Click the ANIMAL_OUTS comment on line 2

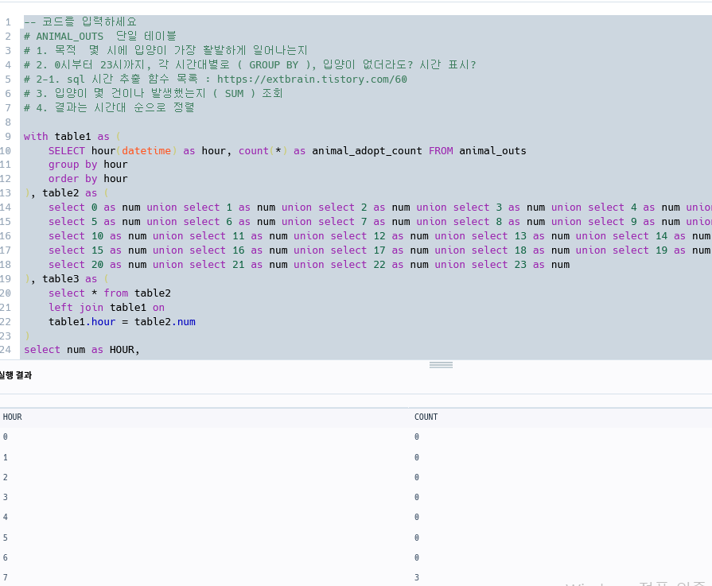click(x=70, y=37)
